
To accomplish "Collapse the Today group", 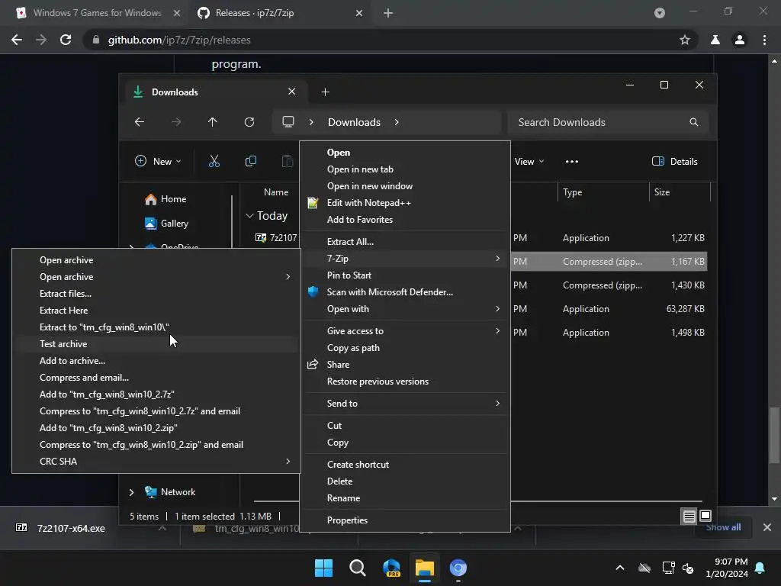I will (249, 216).
